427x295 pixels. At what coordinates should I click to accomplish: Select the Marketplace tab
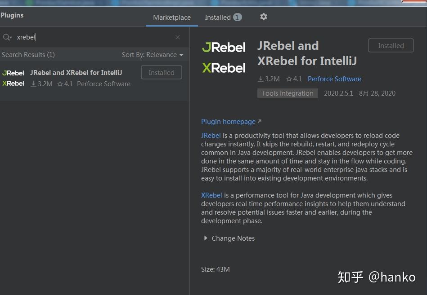click(x=172, y=17)
